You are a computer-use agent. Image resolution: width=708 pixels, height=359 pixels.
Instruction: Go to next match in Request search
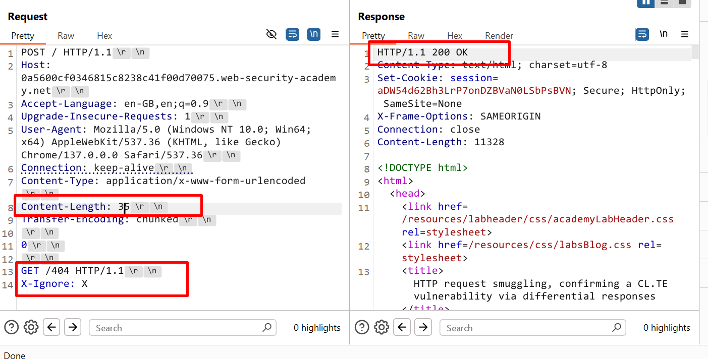coord(73,327)
